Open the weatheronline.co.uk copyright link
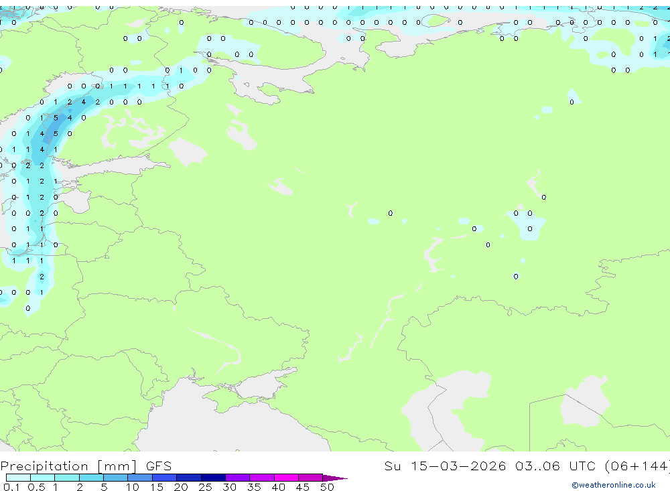The height and width of the screenshot is (491, 670). coord(614,485)
